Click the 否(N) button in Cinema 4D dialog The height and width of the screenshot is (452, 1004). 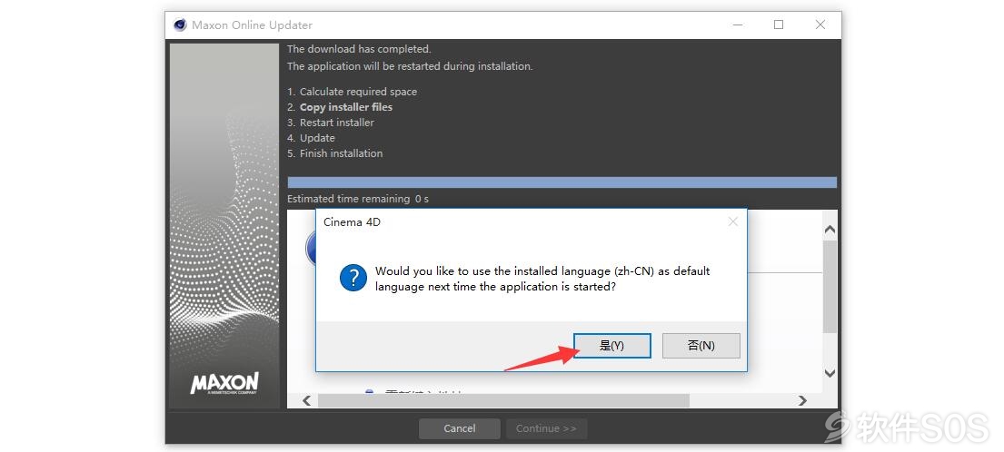pos(701,345)
